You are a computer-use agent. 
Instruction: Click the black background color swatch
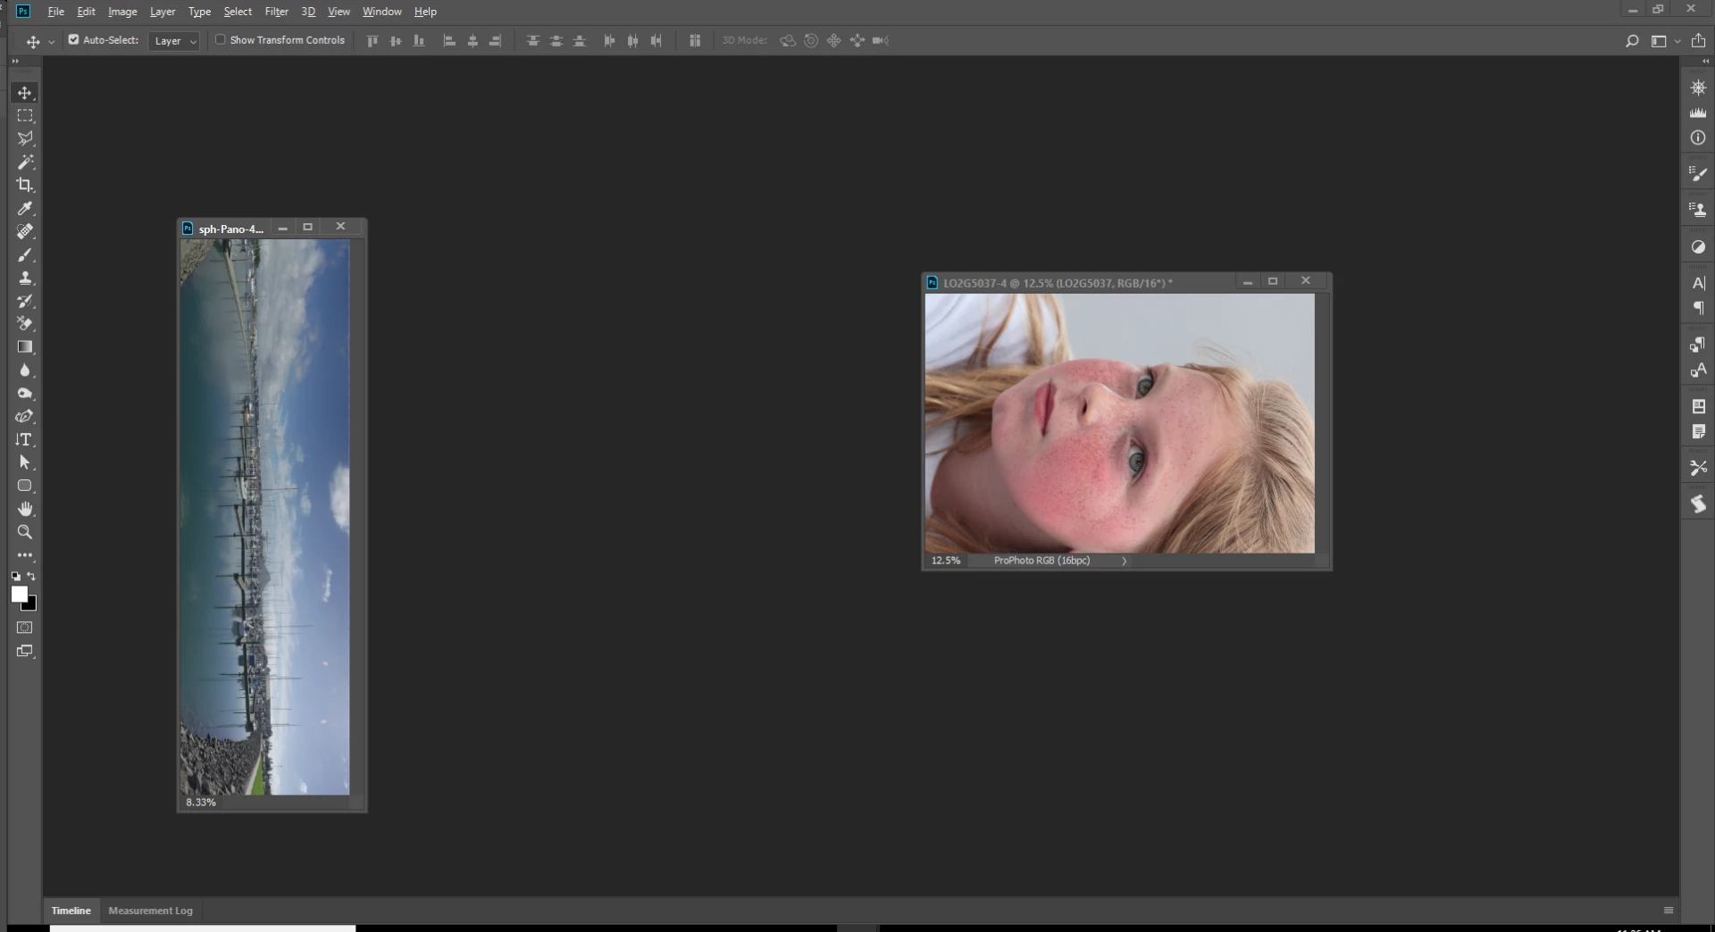[x=31, y=605]
